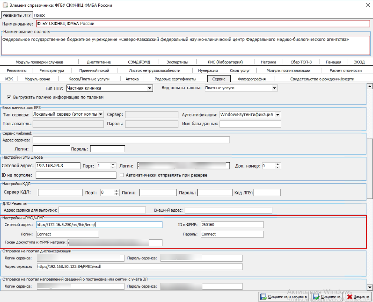This screenshot has width=373, height=302.
Task: Open the Тип ЛПУ dropdown
Action: [x=149, y=88]
